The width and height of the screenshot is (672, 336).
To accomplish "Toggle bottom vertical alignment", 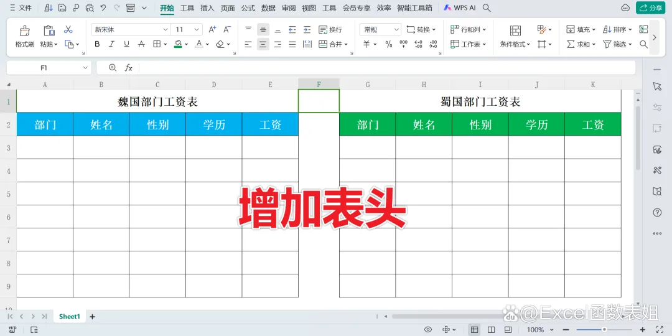I will point(278,30).
